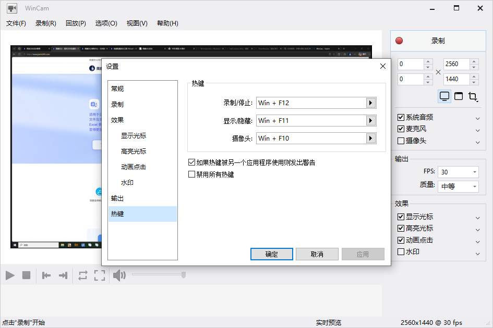Select 动画点击 in settings list
The image size is (493, 328).
[x=142, y=167]
